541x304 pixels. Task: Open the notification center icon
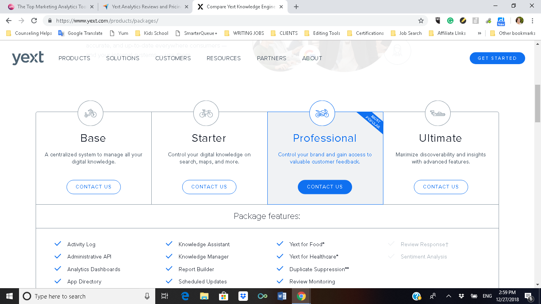[x=528, y=296]
